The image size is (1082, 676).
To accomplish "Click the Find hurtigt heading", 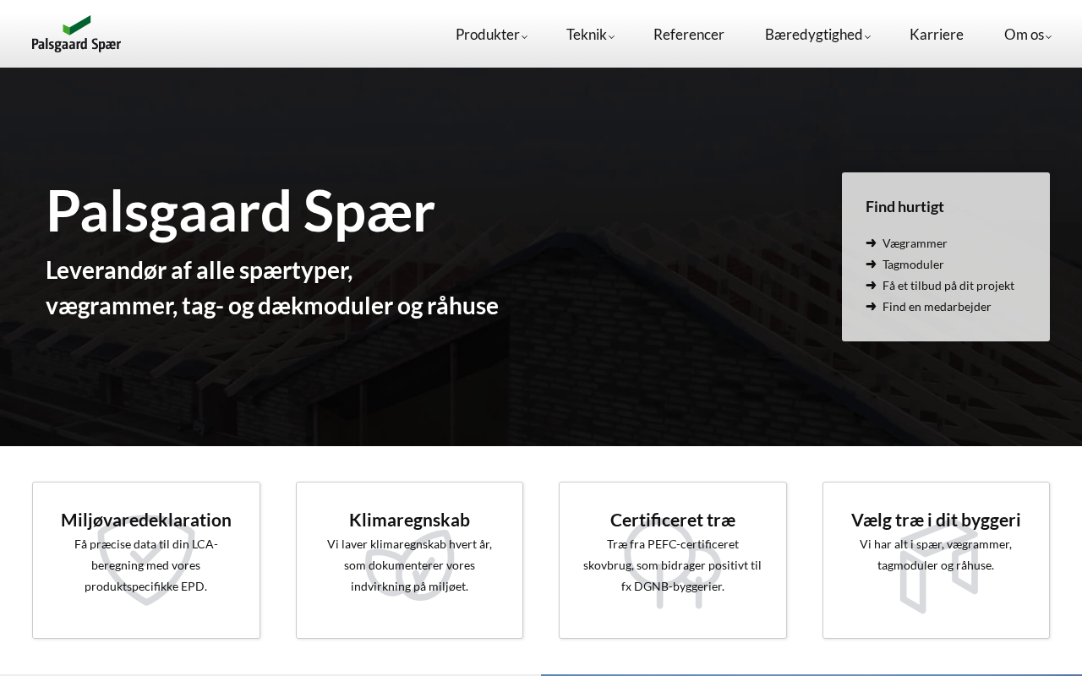I will pyautogui.click(x=904, y=206).
